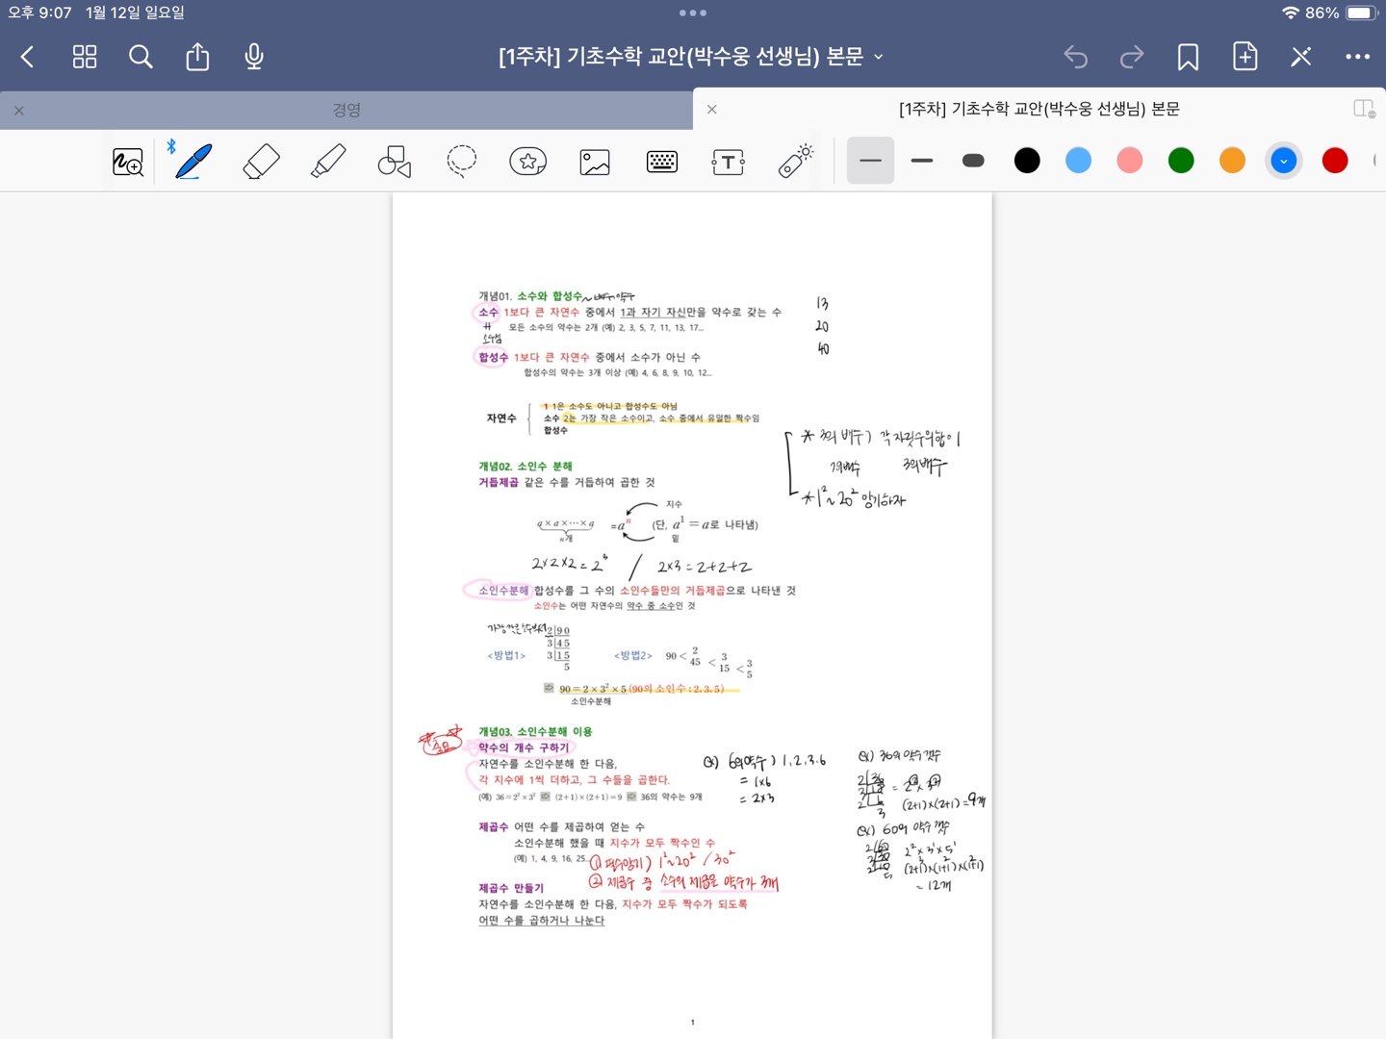Open the Shapes tool

tap(395, 162)
